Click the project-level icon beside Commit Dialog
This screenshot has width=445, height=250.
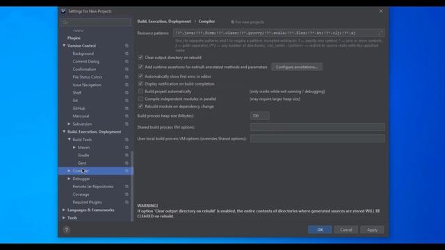point(127,61)
